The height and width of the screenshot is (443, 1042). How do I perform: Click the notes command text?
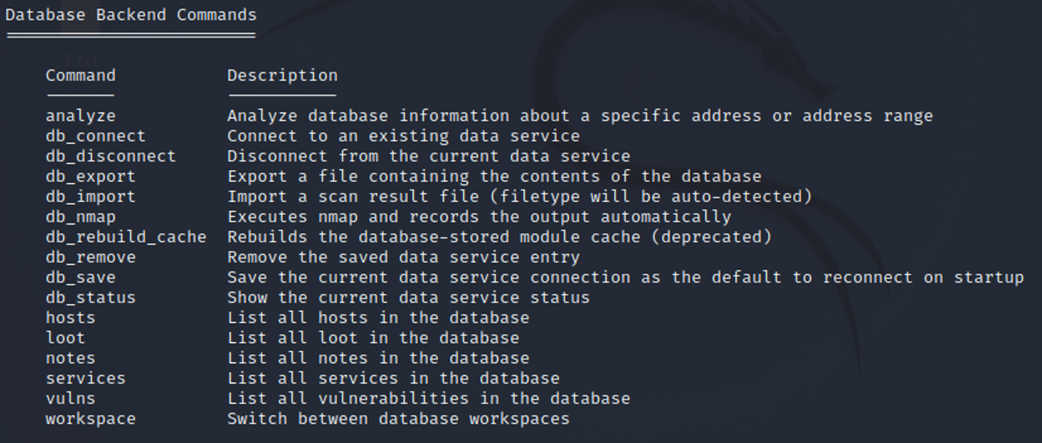pos(70,359)
